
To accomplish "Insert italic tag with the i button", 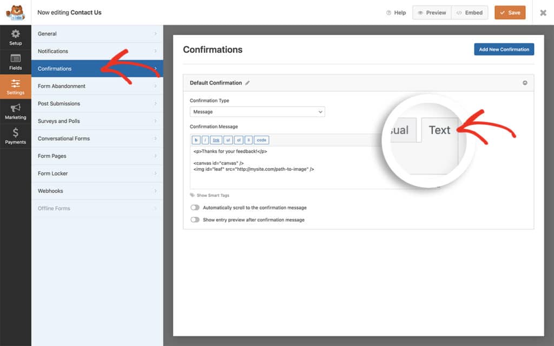I will (x=205, y=140).
